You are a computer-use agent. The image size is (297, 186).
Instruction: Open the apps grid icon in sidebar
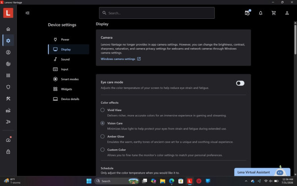pos(8,75)
